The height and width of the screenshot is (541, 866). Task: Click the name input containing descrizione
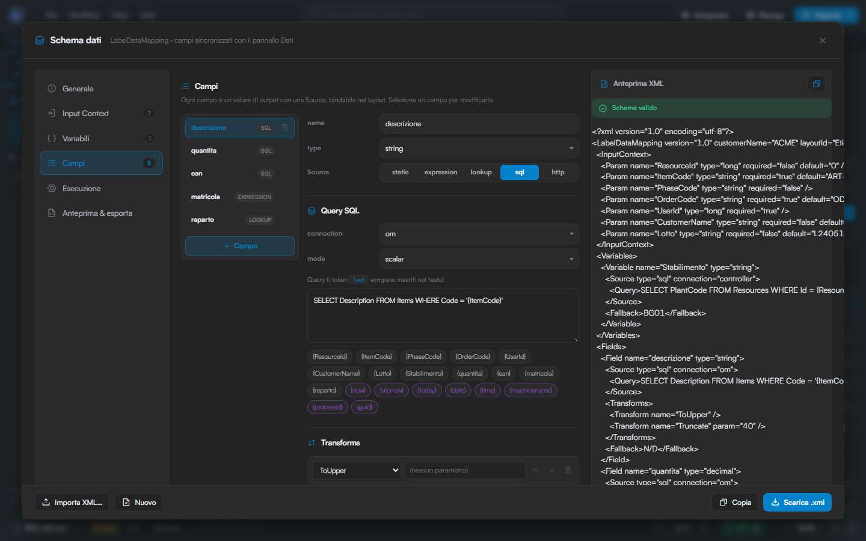479,124
